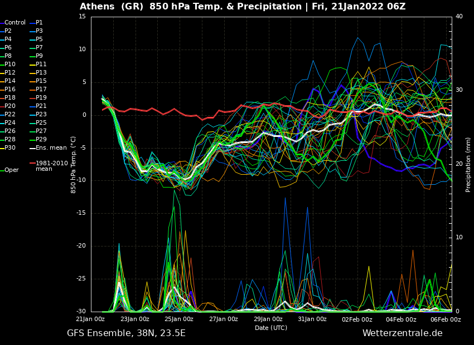
Task: Click the P21 legend label
Action: click(x=41, y=106)
